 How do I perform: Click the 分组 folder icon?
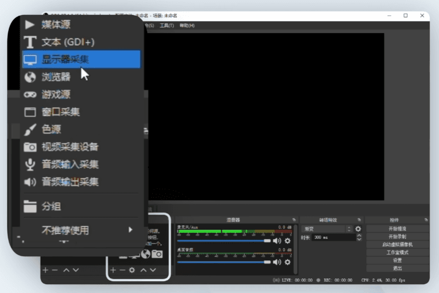31,206
